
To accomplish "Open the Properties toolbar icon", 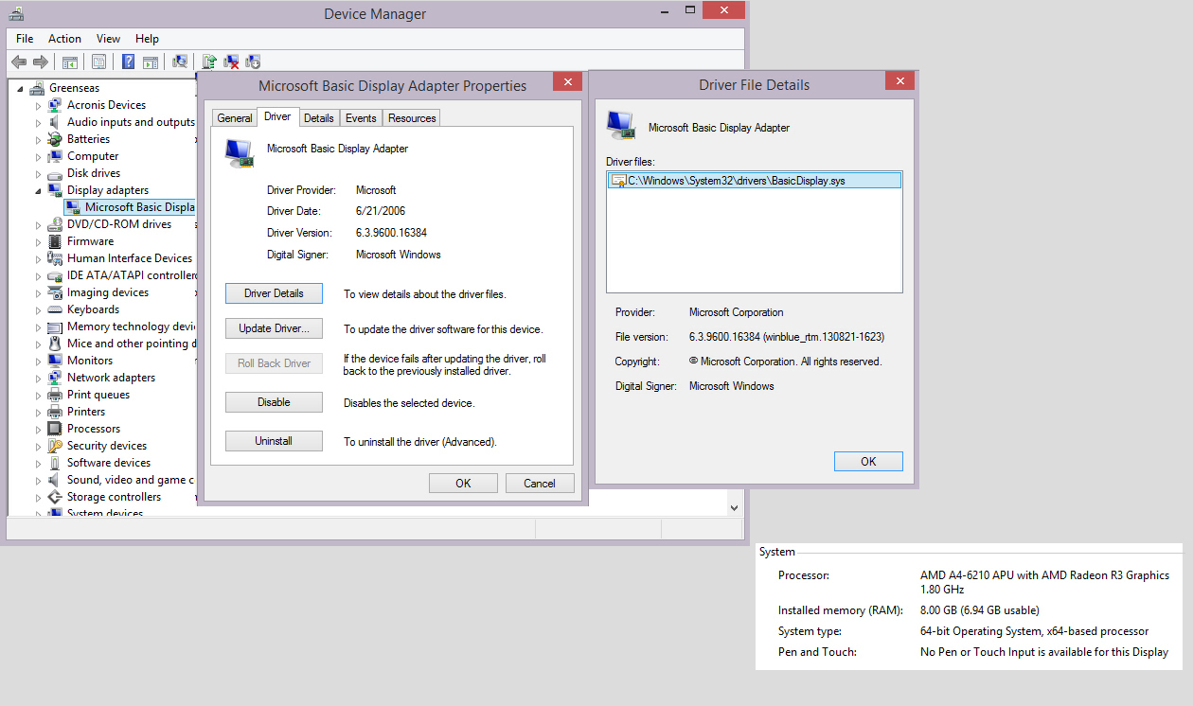I will coord(98,62).
